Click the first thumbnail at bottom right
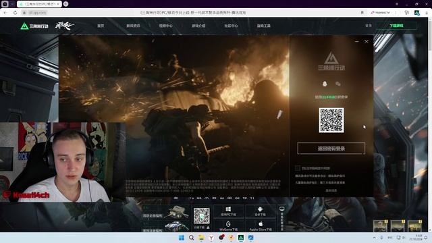The height and width of the screenshot is (243, 432). (381, 226)
